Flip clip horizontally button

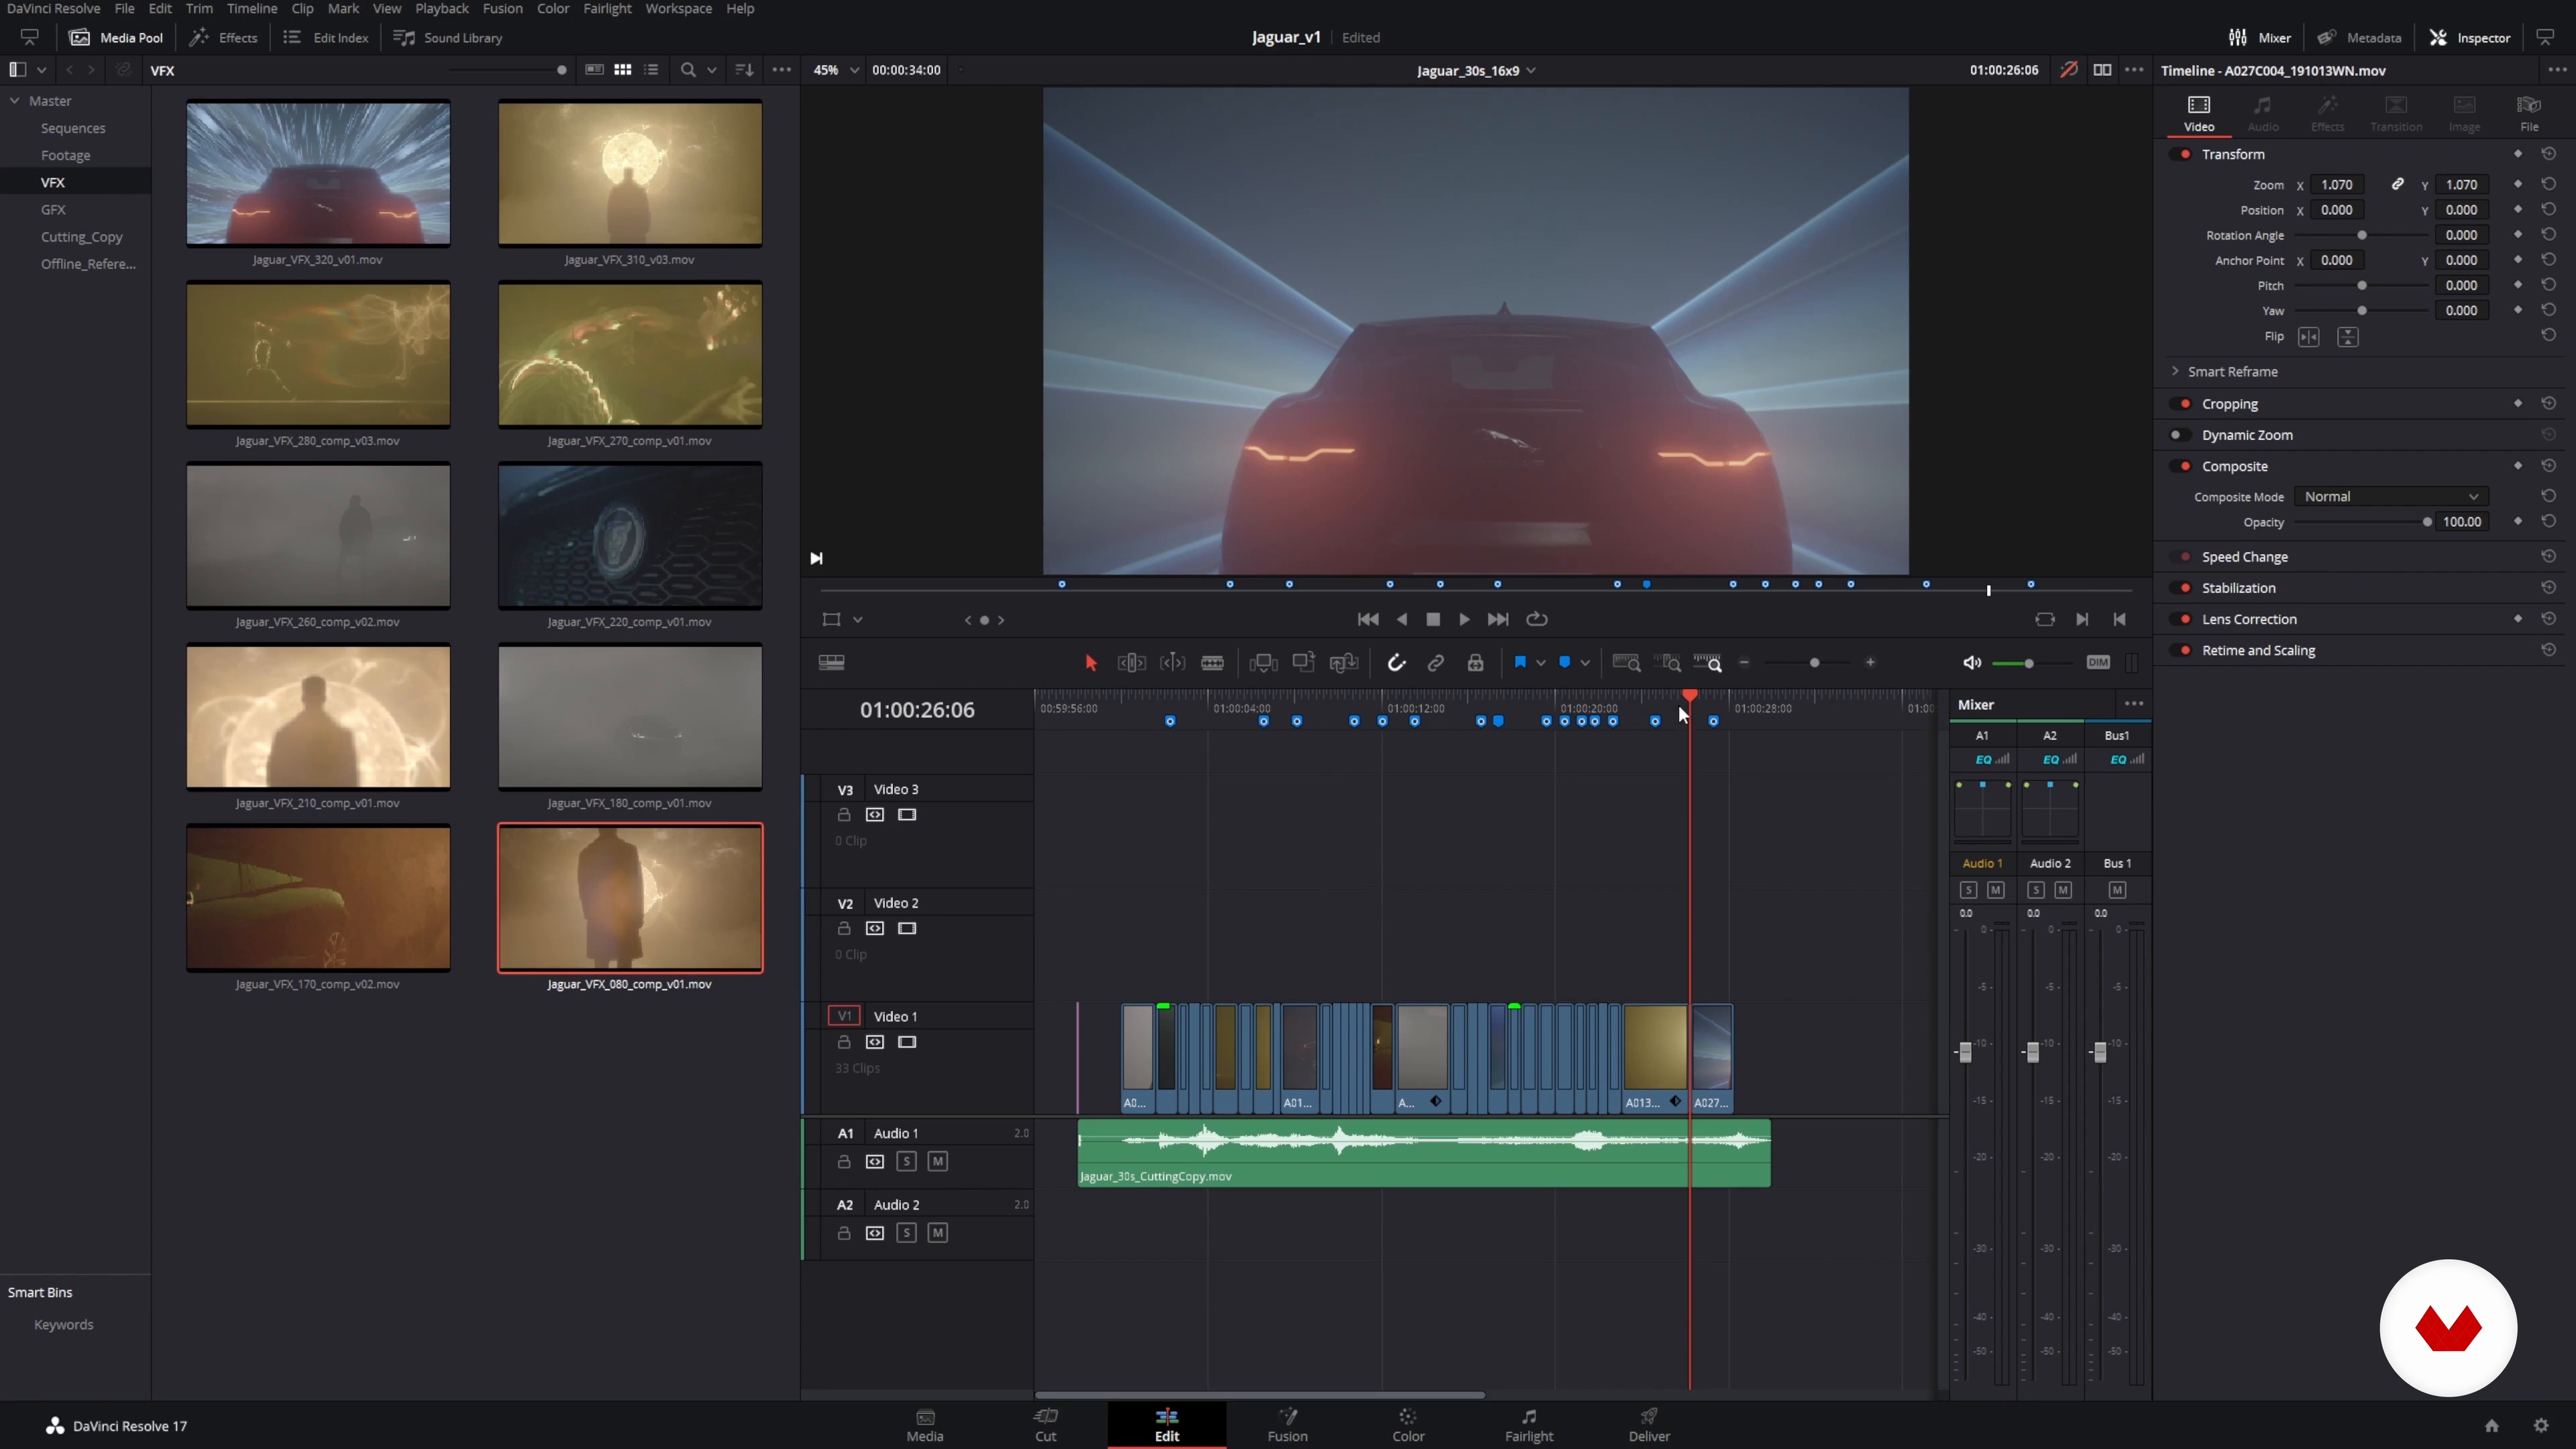[2308, 337]
